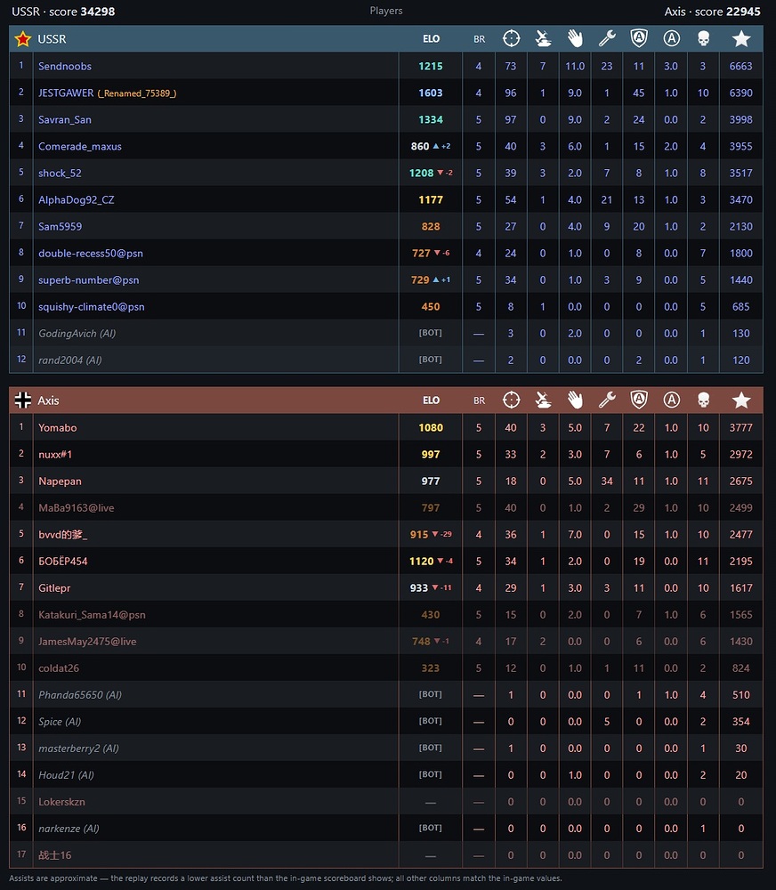Click the hand assists icon in USSR header
This screenshot has height=890, width=776.
tap(575, 38)
